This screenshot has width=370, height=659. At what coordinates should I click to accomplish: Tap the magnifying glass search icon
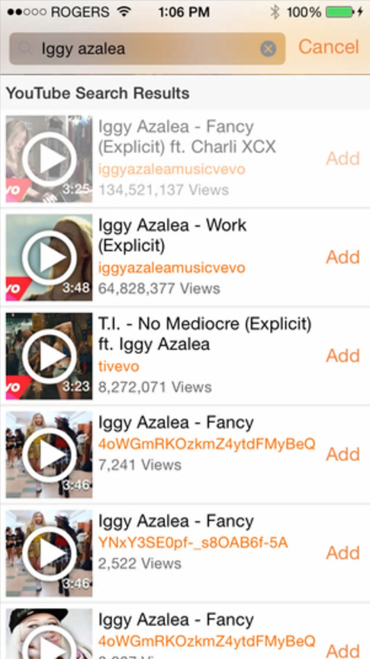25,48
